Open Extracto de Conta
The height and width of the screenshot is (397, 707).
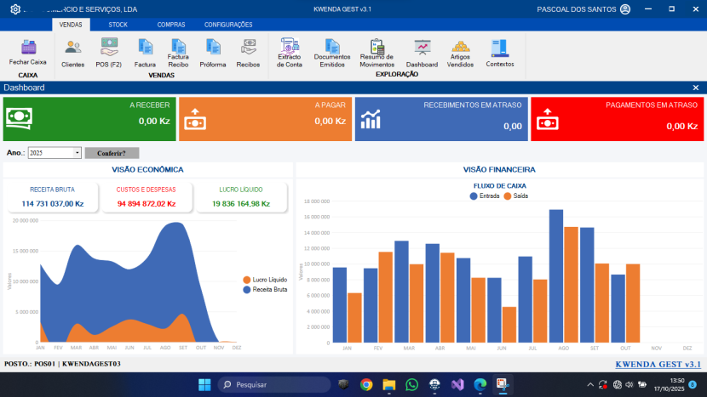coord(290,51)
